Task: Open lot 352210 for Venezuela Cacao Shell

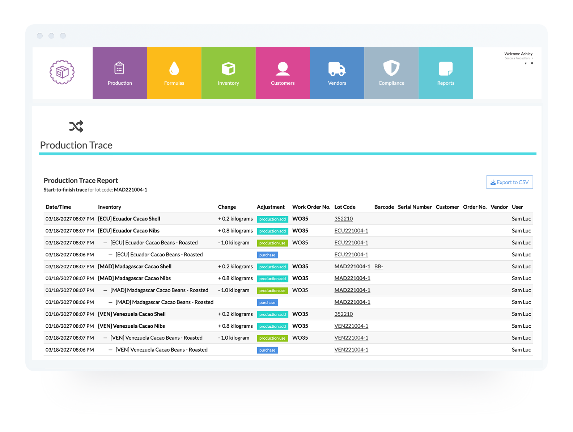Action: (x=343, y=314)
